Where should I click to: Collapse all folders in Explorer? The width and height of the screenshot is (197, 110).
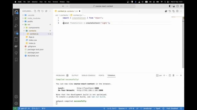tap(46, 11)
